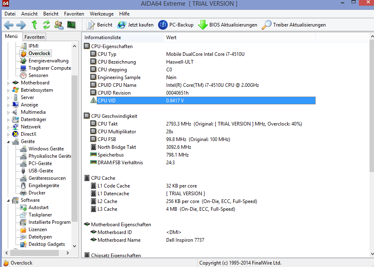Open PC-Backup tool
The width and height of the screenshot is (374, 267).
(176, 25)
